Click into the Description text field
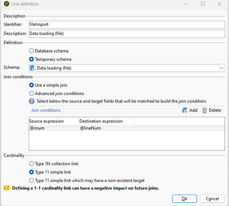The width and height of the screenshot is (229, 206). [x=127, y=34]
